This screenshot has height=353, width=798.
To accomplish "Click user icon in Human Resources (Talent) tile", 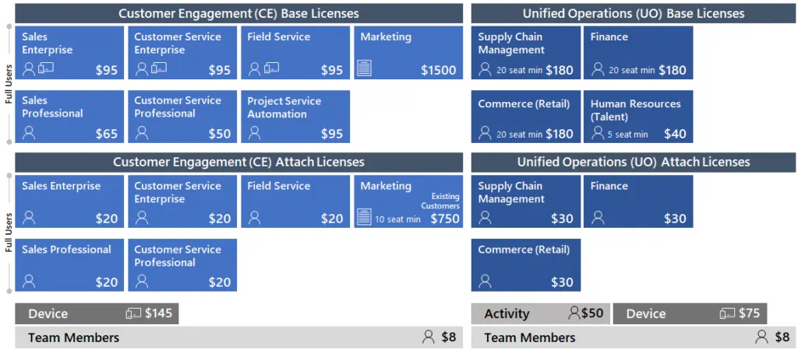I will point(598,133).
